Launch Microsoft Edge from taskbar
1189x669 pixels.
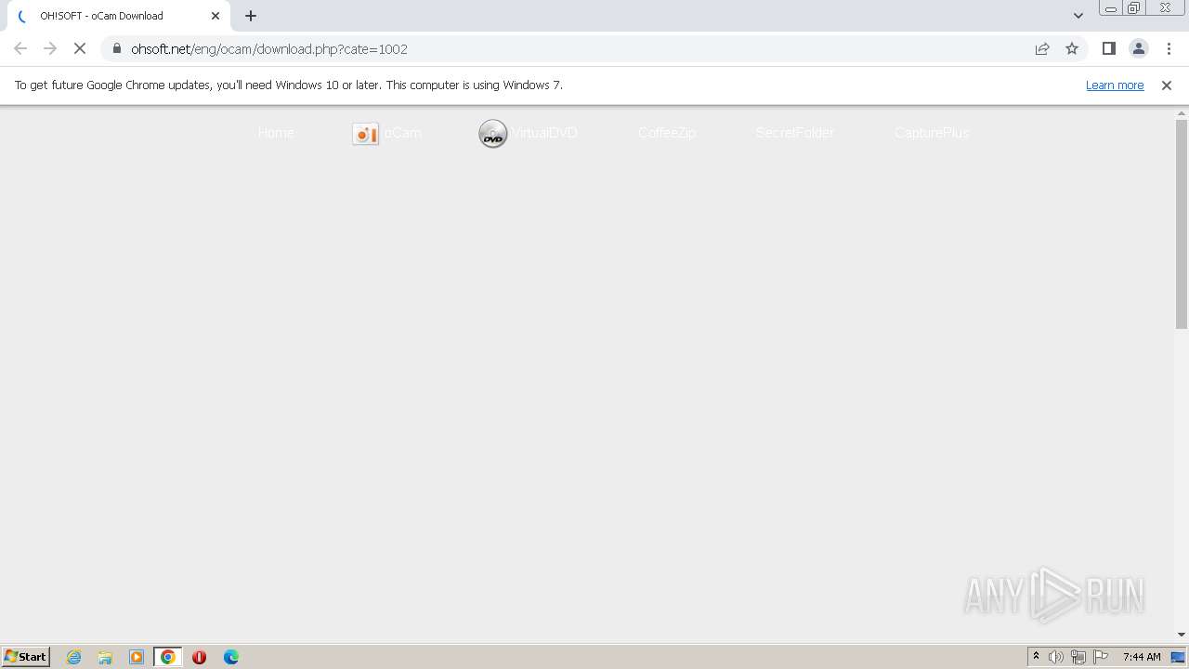[231, 657]
